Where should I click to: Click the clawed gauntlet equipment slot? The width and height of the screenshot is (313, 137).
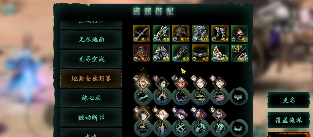[161, 33]
